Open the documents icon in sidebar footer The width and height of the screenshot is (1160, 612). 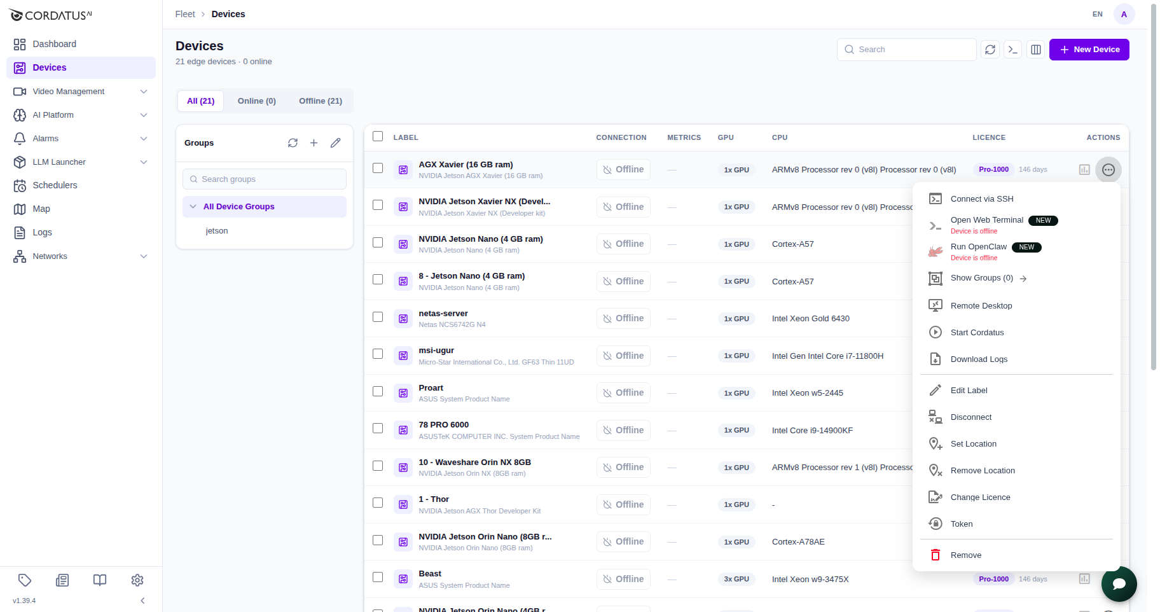pos(62,580)
